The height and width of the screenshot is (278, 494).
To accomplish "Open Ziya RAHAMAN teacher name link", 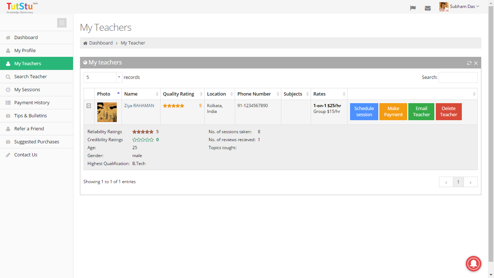I will point(139,106).
